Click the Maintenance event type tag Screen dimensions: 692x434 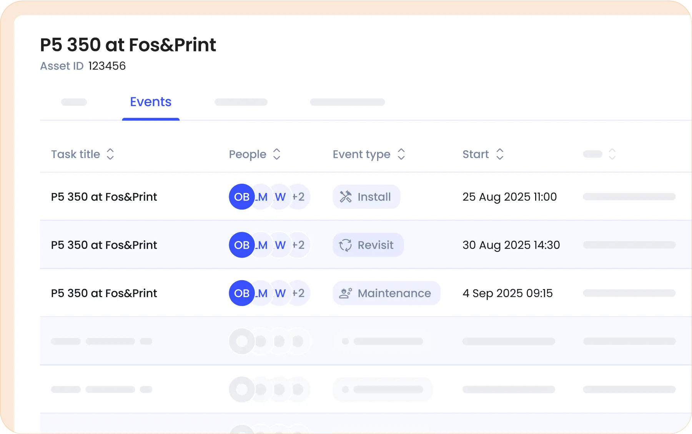[386, 293]
